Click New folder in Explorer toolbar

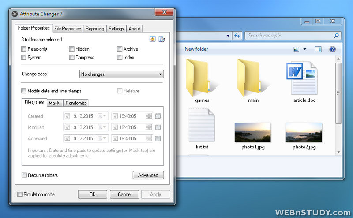[x=196, y=49]
